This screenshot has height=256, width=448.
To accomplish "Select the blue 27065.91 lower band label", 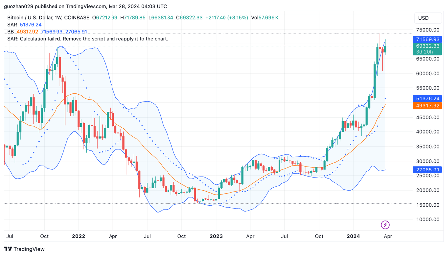I will [x=427, y=170].
